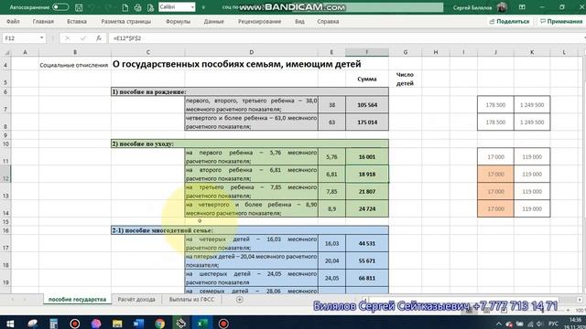Open the File Explorer taskbar icon
This screenshot has width=586, height=329.
[117, 323]
